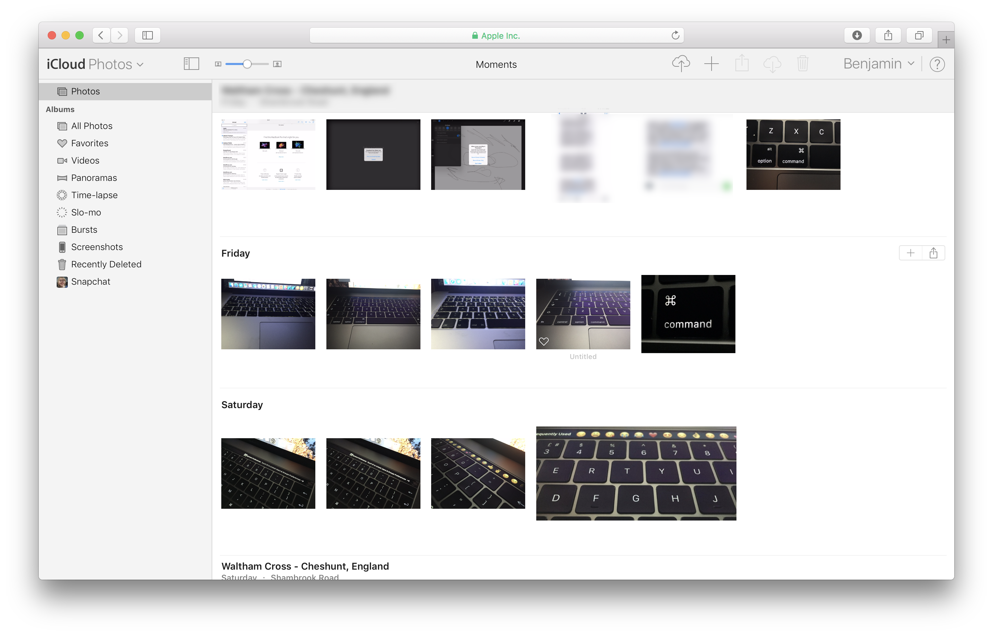The height and width of the screenshot is (635, 993).
Task: Select the Favorites album
Action: [x=89, y=142]
